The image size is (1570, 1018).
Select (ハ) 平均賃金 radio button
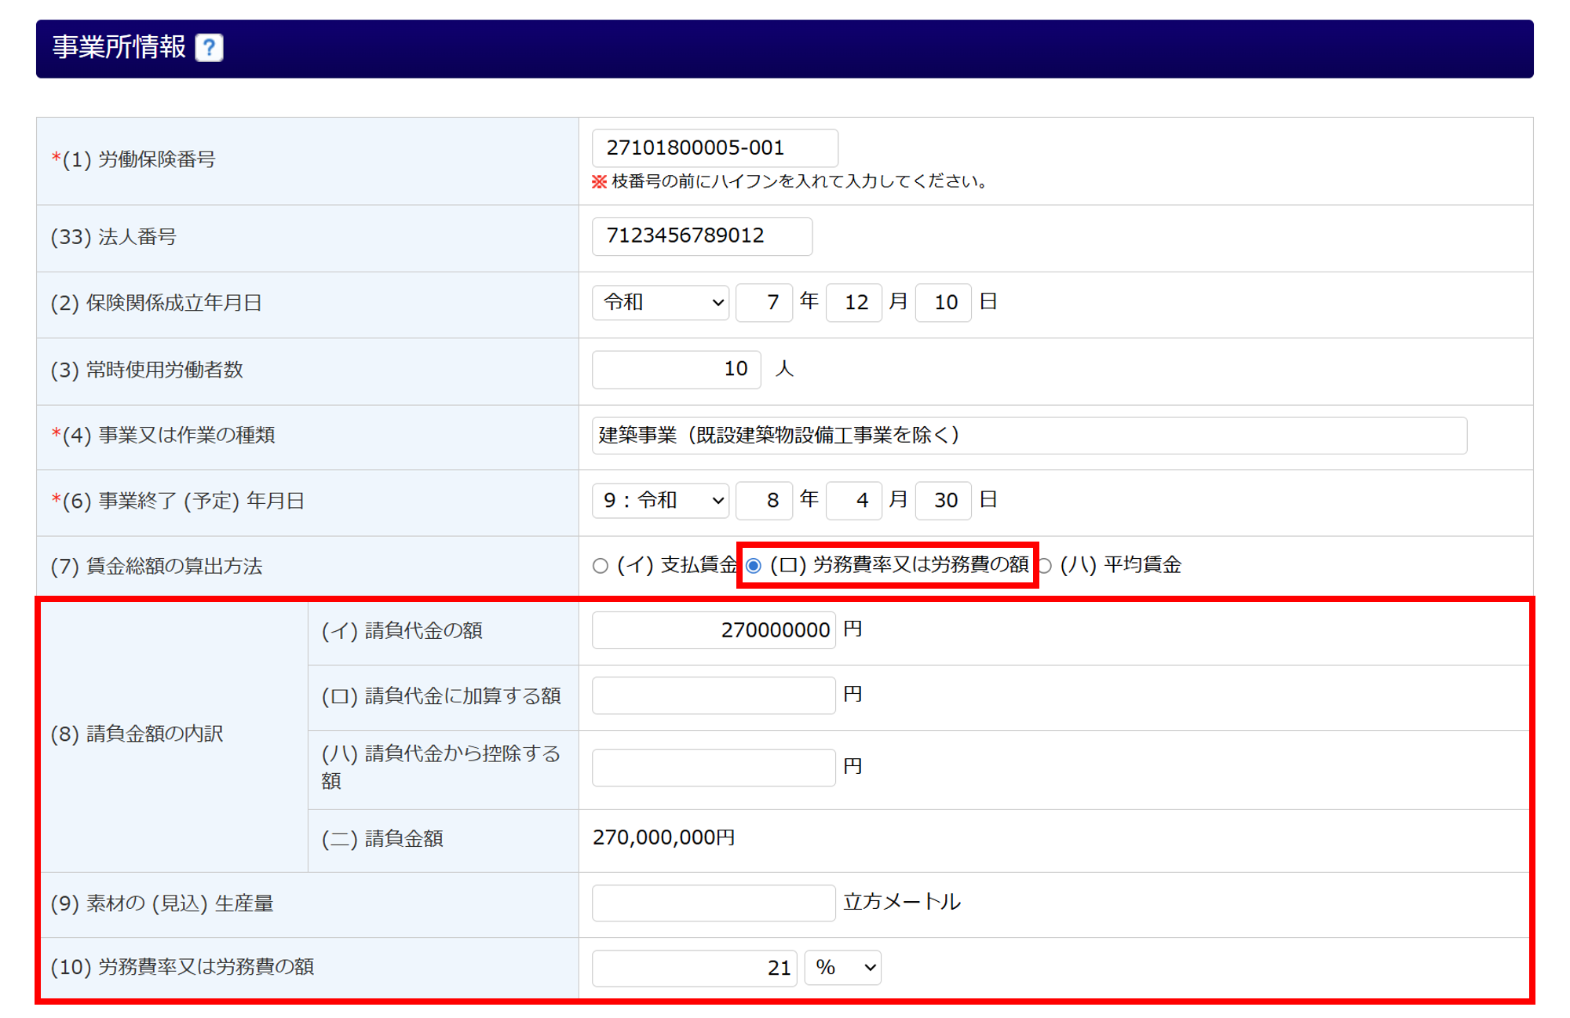[1045, 566]
